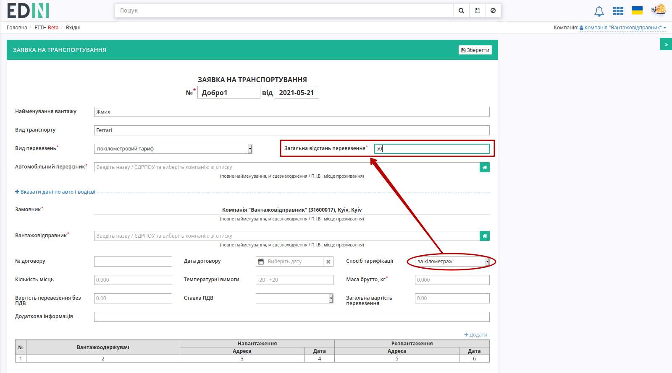Click the home icon beside Автомобільний перевізник

click(x=485, y=167)
